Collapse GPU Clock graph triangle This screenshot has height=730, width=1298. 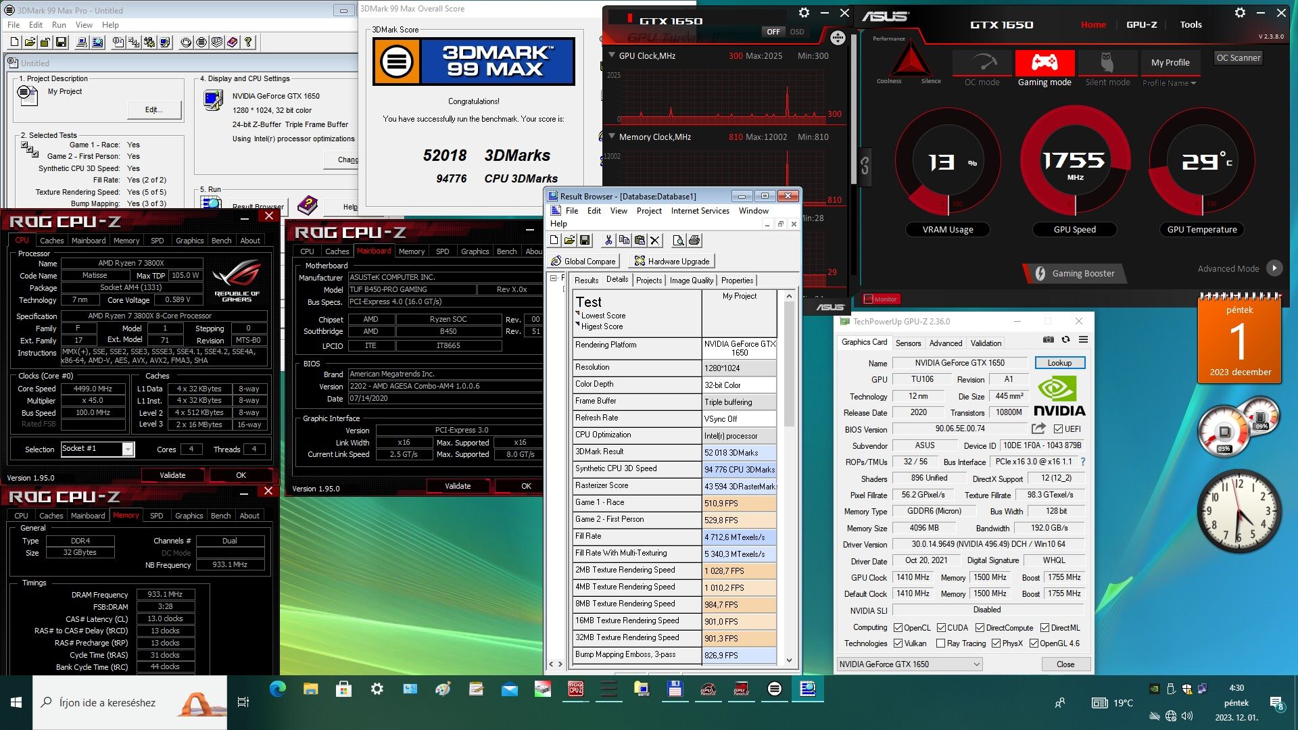pos(612,55)
